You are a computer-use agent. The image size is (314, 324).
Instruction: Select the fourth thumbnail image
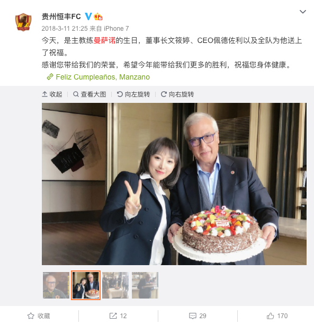click(x=145, y=285)
